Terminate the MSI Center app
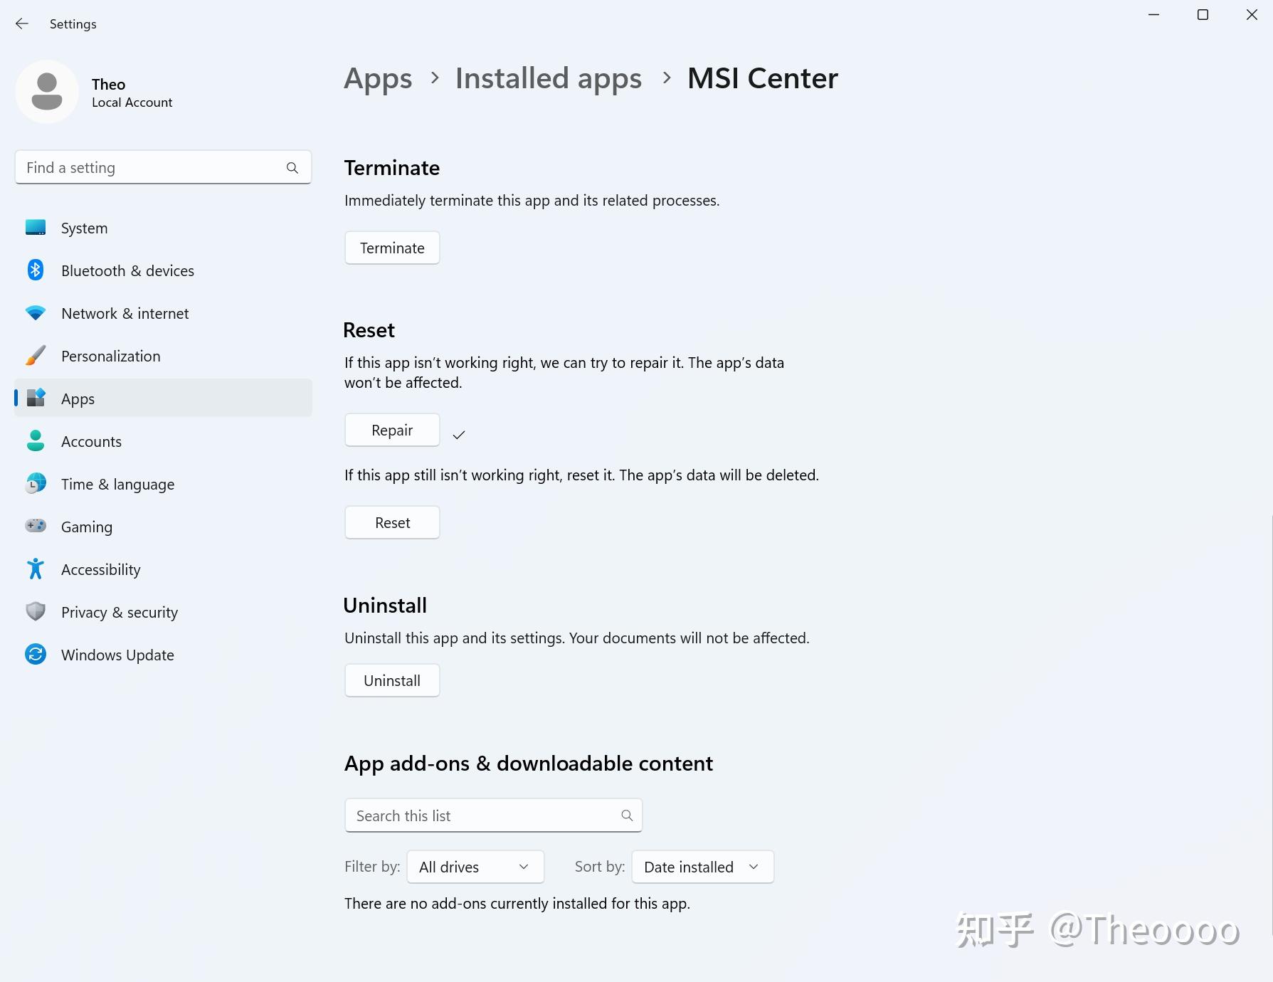The width and height of the screenshot is (1273, 982). [x=392, y=248]
